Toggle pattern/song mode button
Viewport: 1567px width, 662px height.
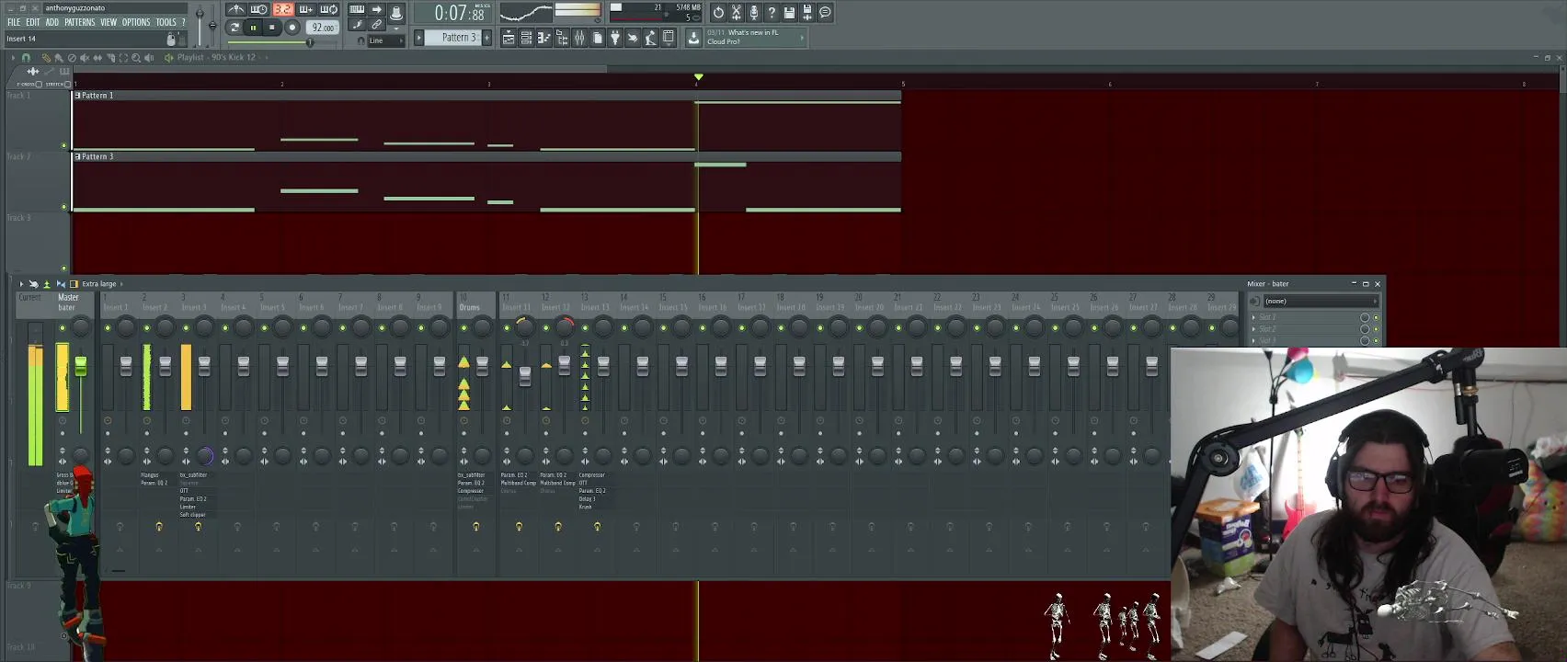click(x=234, y=28)
